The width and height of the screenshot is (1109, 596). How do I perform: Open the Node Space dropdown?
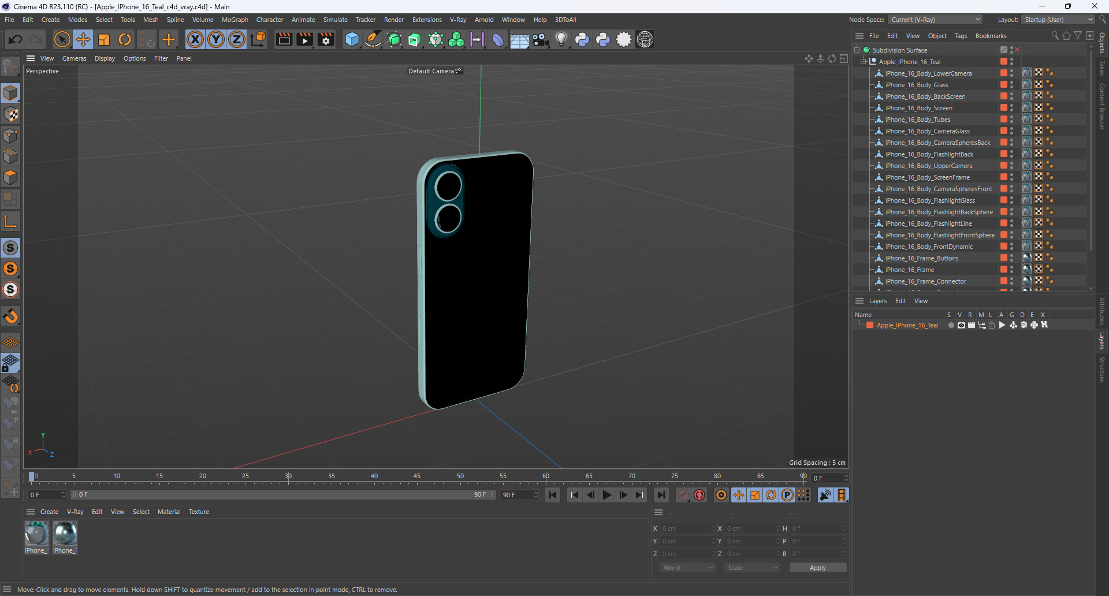tap(935, 20)
